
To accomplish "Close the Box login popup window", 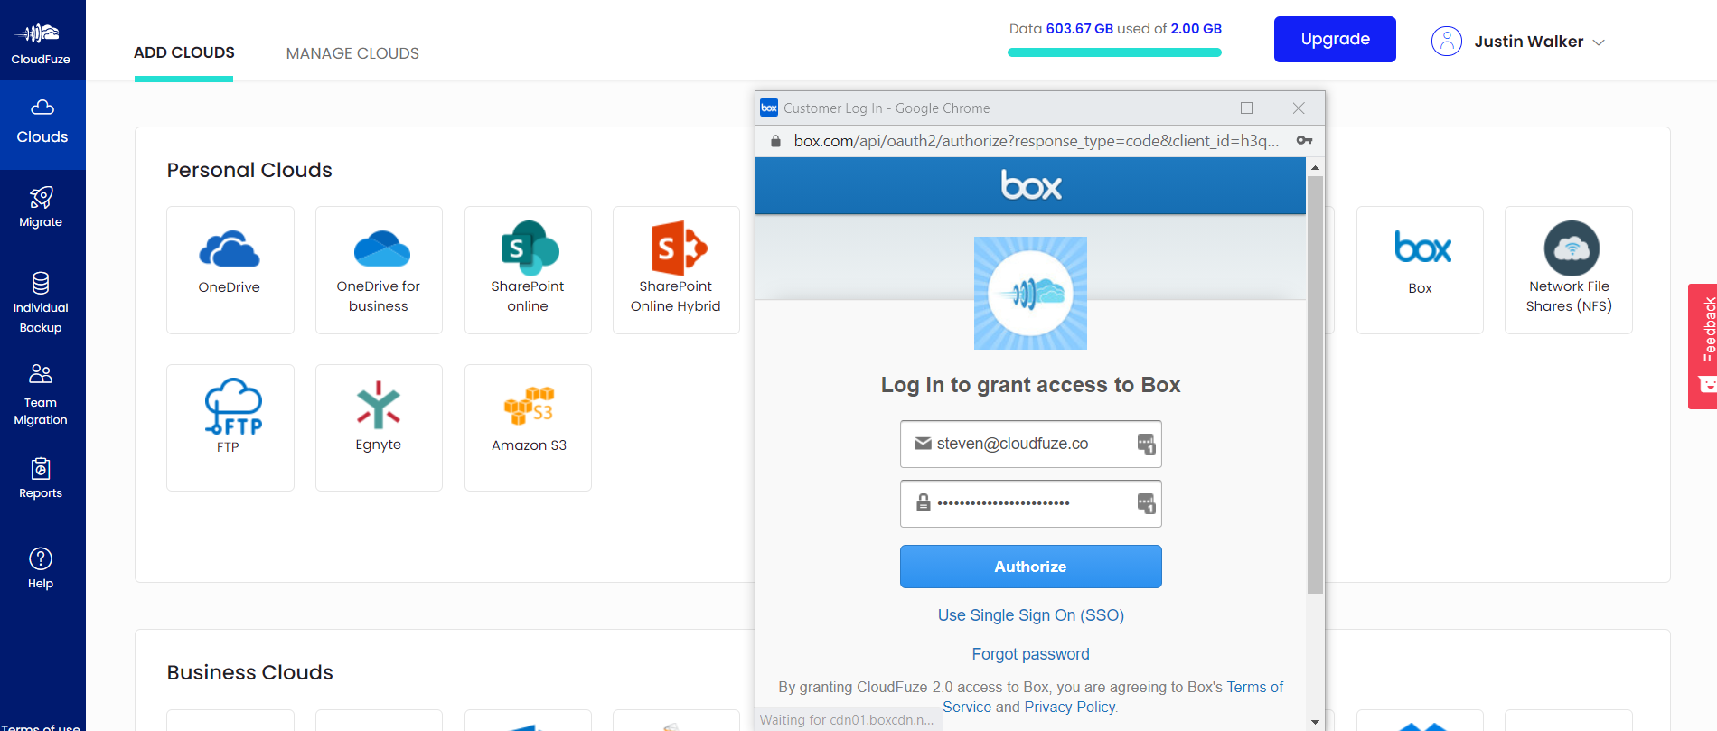I will [1299, 108].
